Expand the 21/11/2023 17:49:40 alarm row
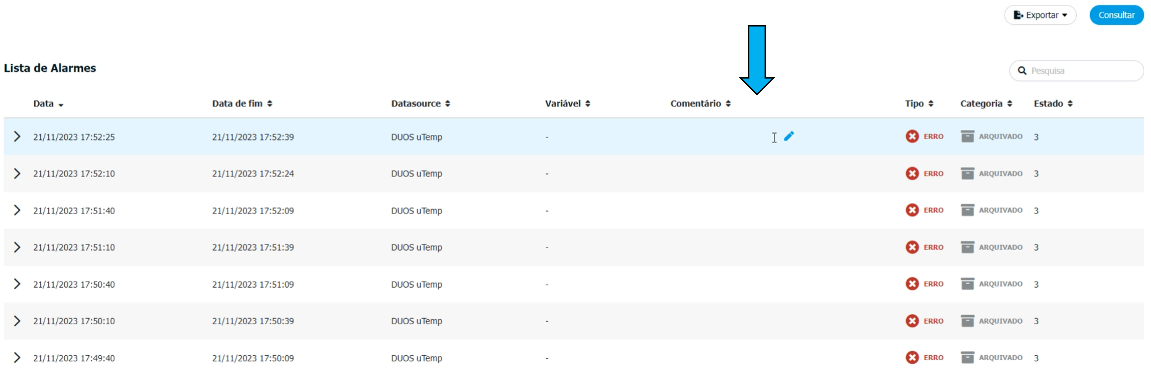This screenshot has height=375, width=1151. click(17, 358)
